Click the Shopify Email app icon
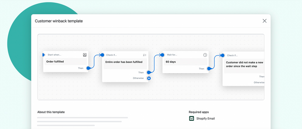The width and height of the screenshot is (302, 129). point(191,118)
